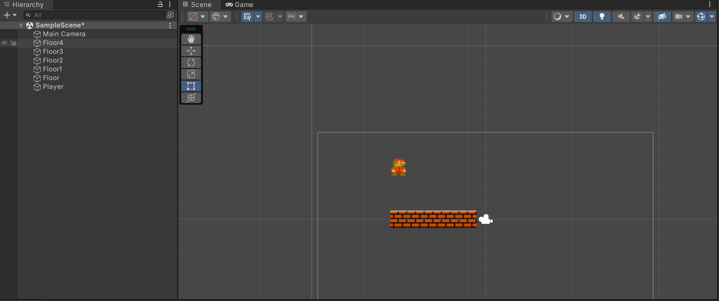Collapse the SampleScene tree
This screenshot has height=301, width=719.
[x=21, y=25]
